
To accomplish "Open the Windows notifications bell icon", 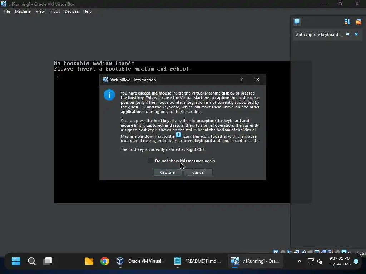I will 356,261.
